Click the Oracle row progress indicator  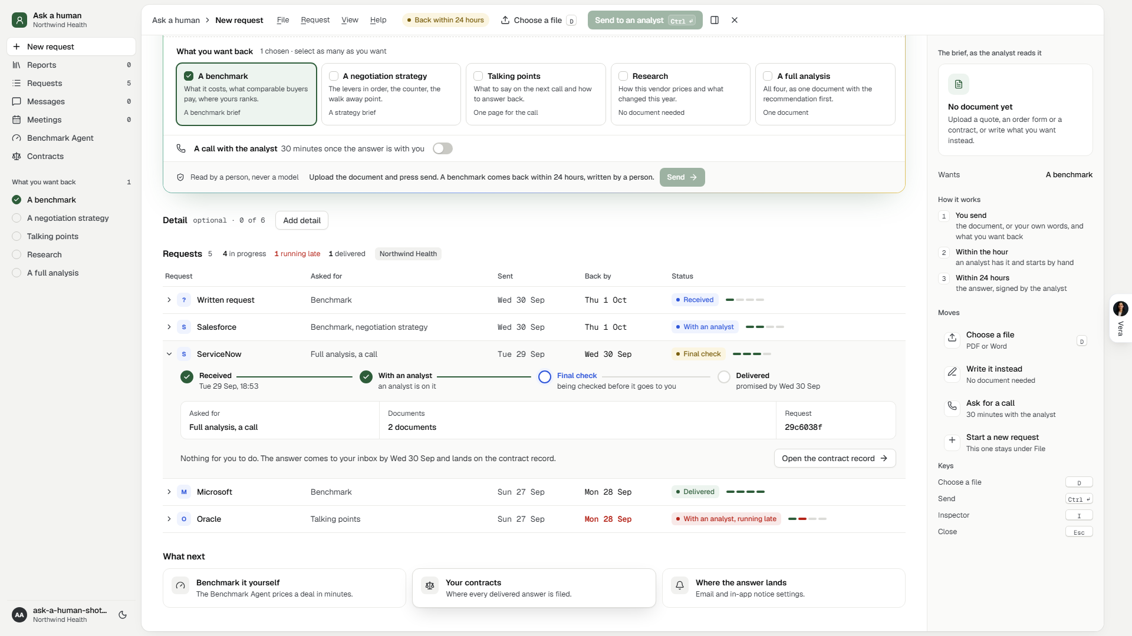coord(807,519)
